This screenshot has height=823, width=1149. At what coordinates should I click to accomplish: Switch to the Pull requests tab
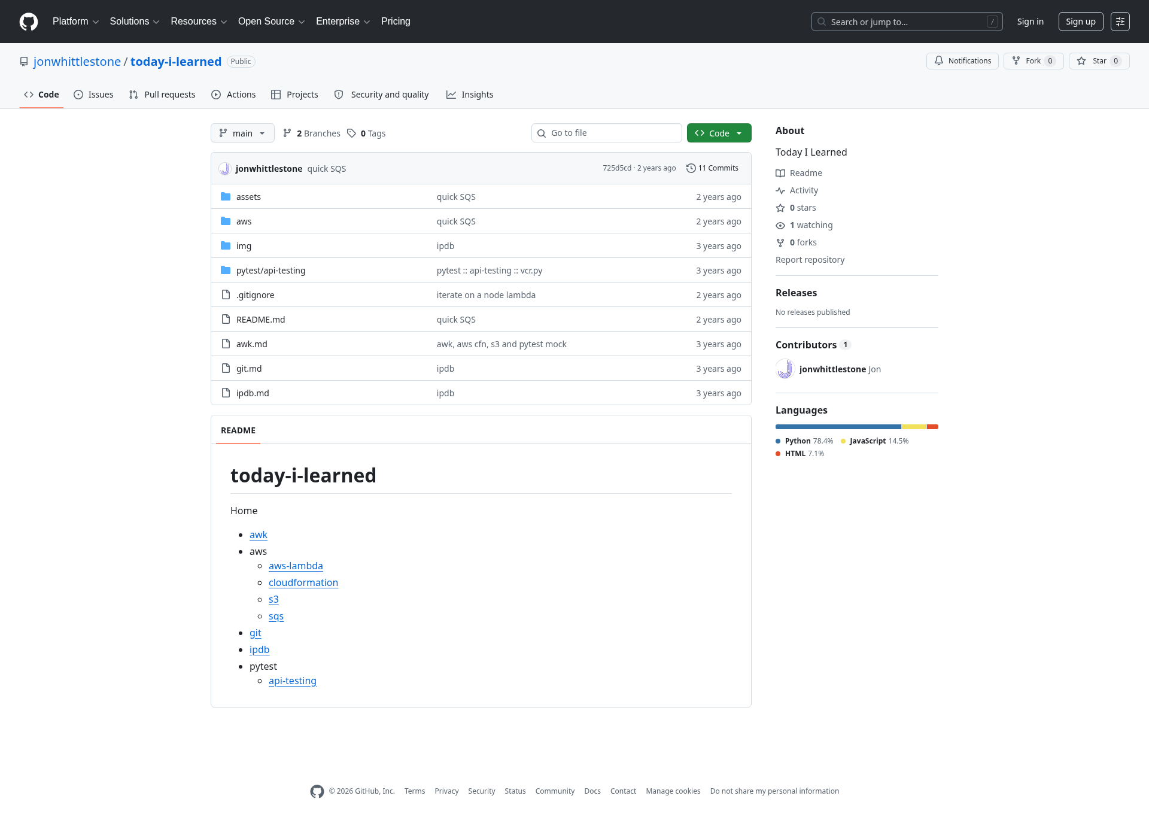[162, 95]
